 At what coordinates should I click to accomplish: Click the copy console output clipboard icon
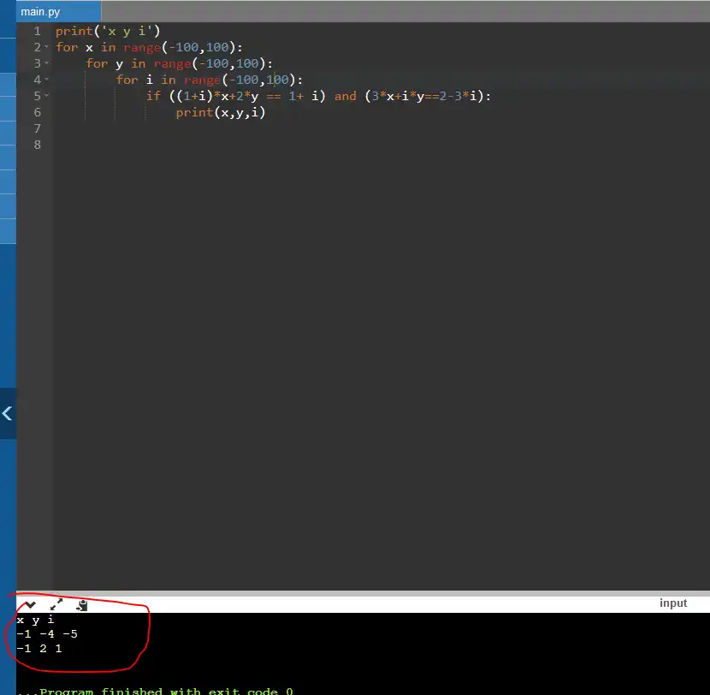[x=82, y=605]
